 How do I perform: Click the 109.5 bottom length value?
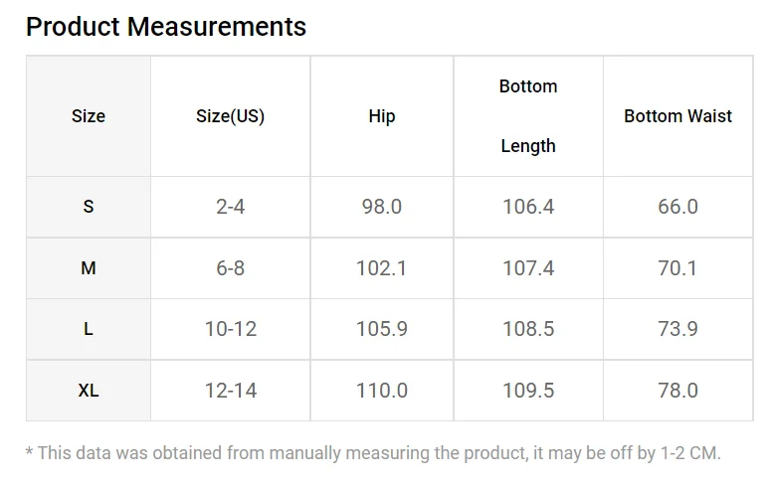[x=528, y=391]
